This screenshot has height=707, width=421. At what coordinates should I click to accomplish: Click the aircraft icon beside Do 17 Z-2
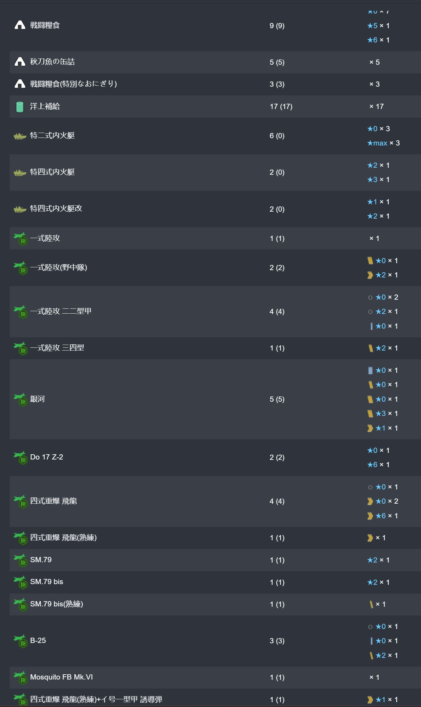[x=20, y=457]
